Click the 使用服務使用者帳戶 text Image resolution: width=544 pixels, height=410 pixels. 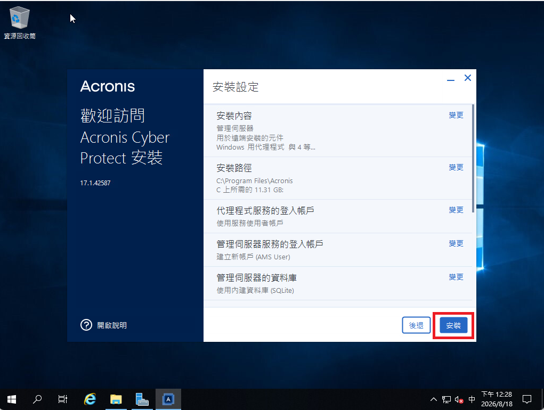250,223
